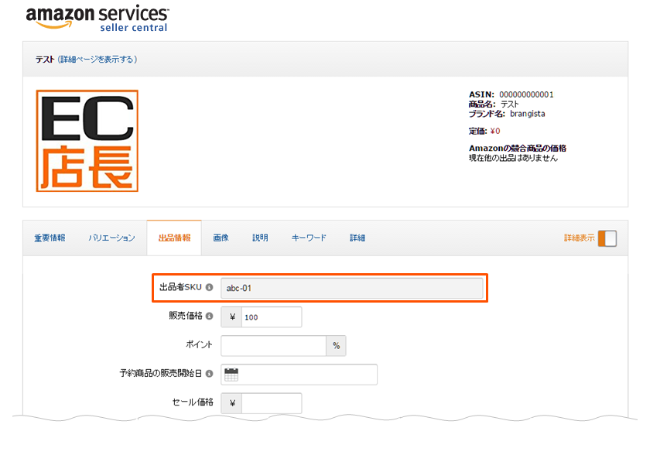This screenshot has width=667, height=462.
Task: Click the 販売価格 field showing 100
Action: tap(272, 317)
